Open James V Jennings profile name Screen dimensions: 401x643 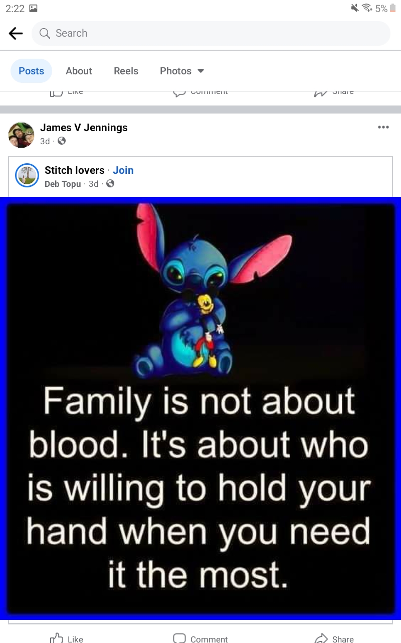tap(84, 128)
